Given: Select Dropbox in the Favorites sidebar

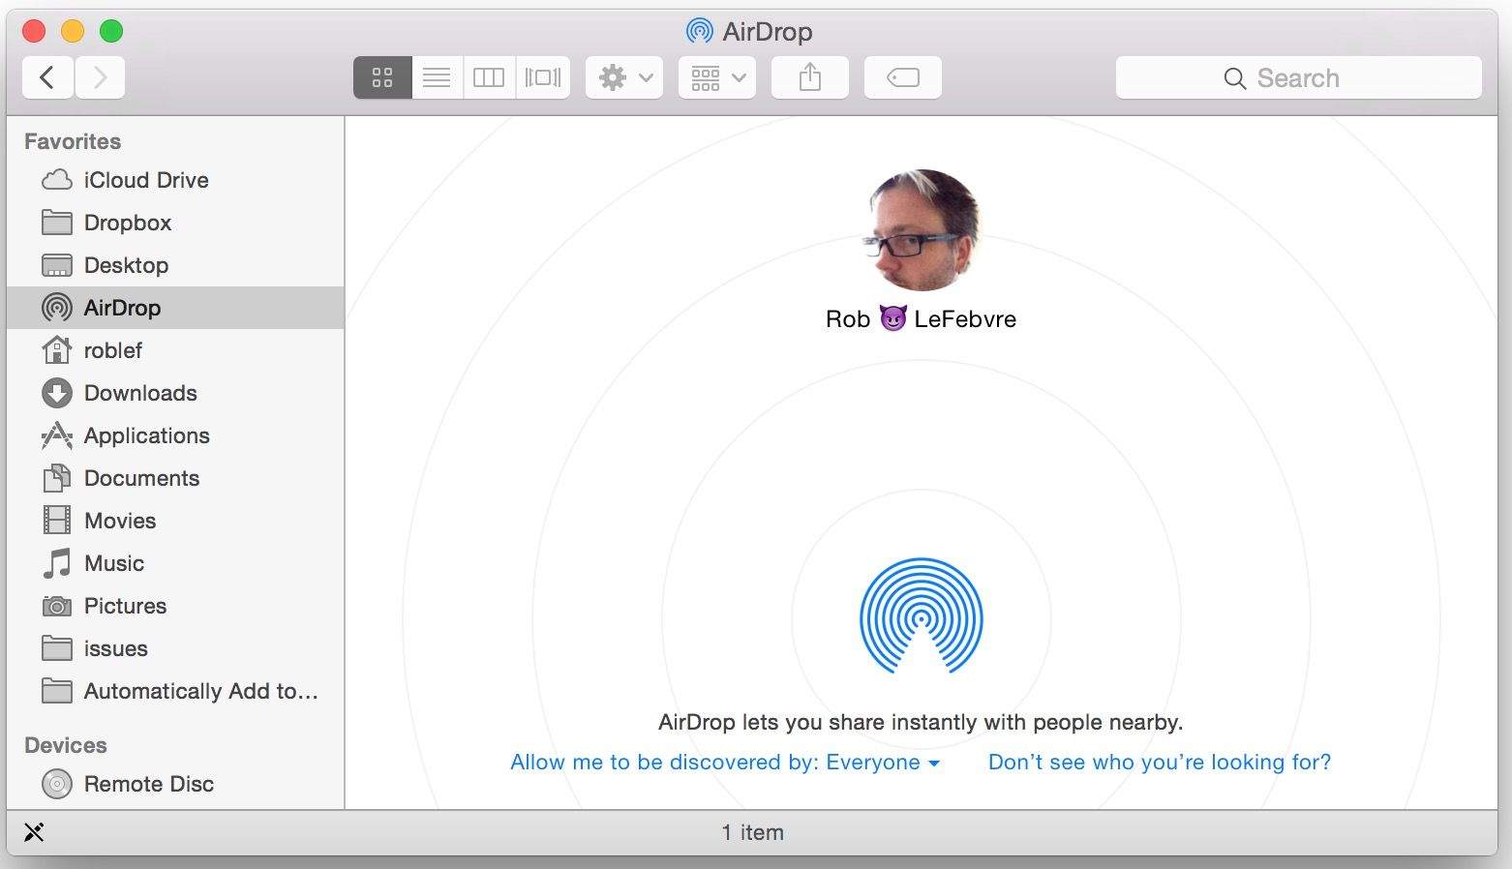Looking at the screenshot, I should click(127, 223).
